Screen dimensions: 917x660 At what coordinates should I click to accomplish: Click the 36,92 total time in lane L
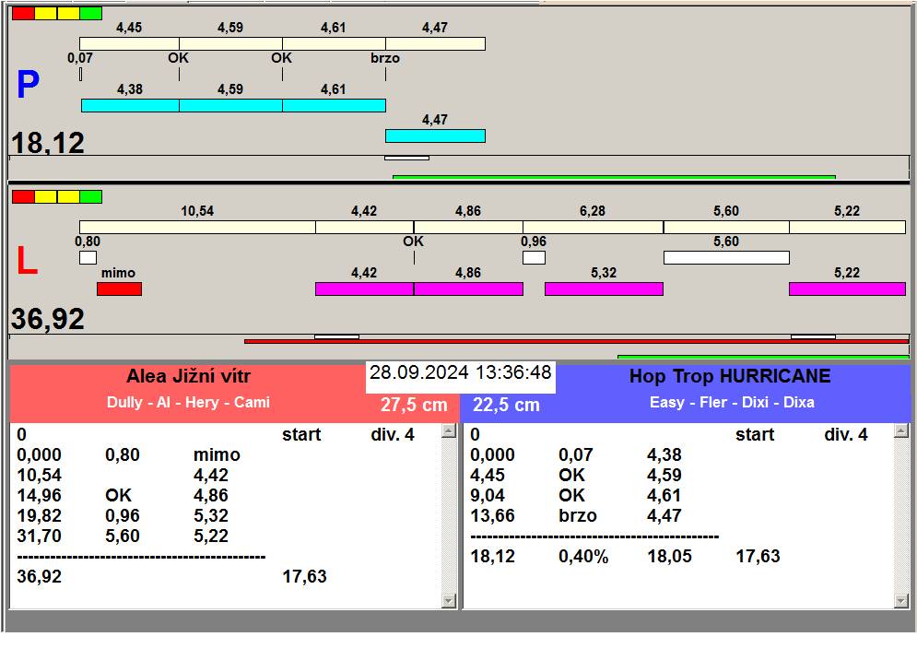[x=48, y=319]
